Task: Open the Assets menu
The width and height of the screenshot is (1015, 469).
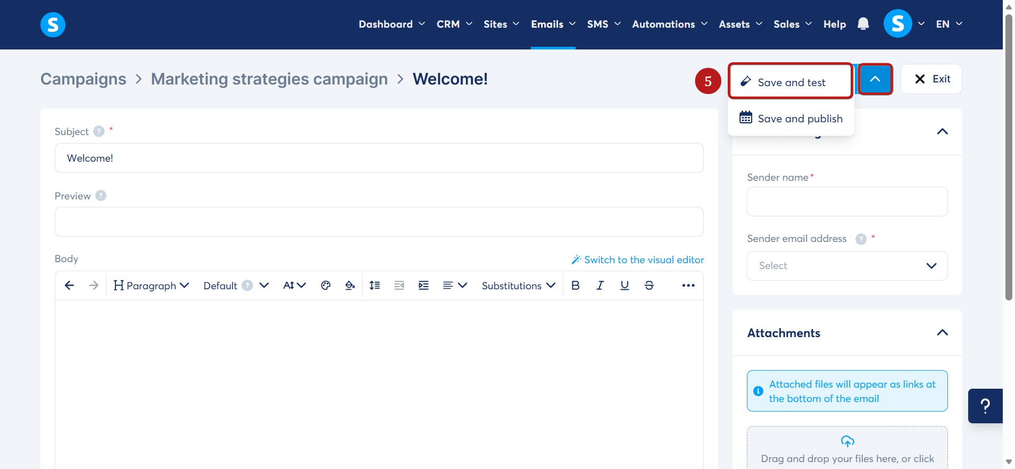Action: click(741, 24)
